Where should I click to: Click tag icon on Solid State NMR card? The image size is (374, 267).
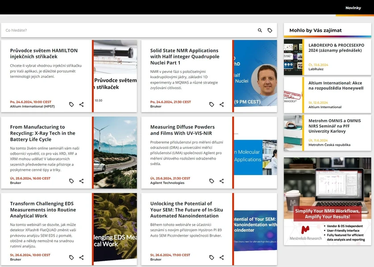(212, 105)
